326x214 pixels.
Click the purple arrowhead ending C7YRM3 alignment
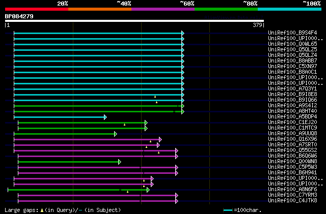click(177, 196)
